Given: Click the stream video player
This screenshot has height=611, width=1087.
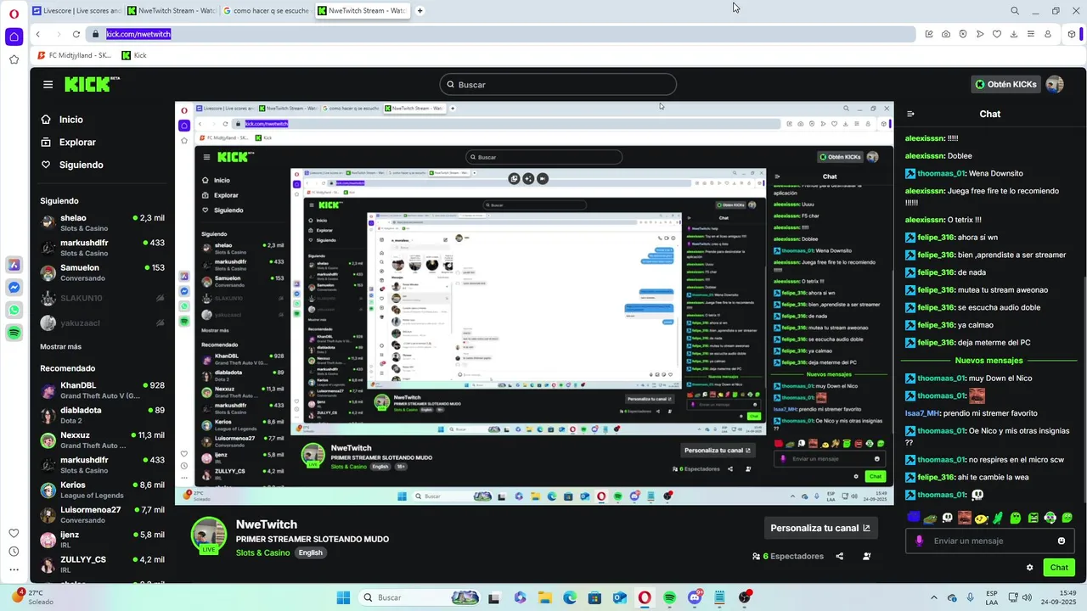Looking at the screenshot, I should click(x=534, y=304).
